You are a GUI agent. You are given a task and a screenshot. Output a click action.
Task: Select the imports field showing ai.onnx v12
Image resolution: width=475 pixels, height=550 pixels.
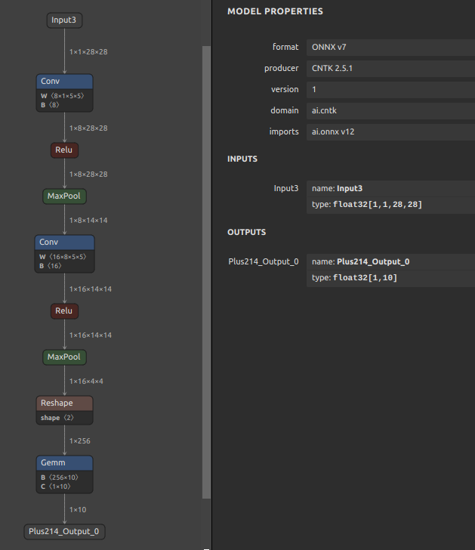click(x=390, y=131)
